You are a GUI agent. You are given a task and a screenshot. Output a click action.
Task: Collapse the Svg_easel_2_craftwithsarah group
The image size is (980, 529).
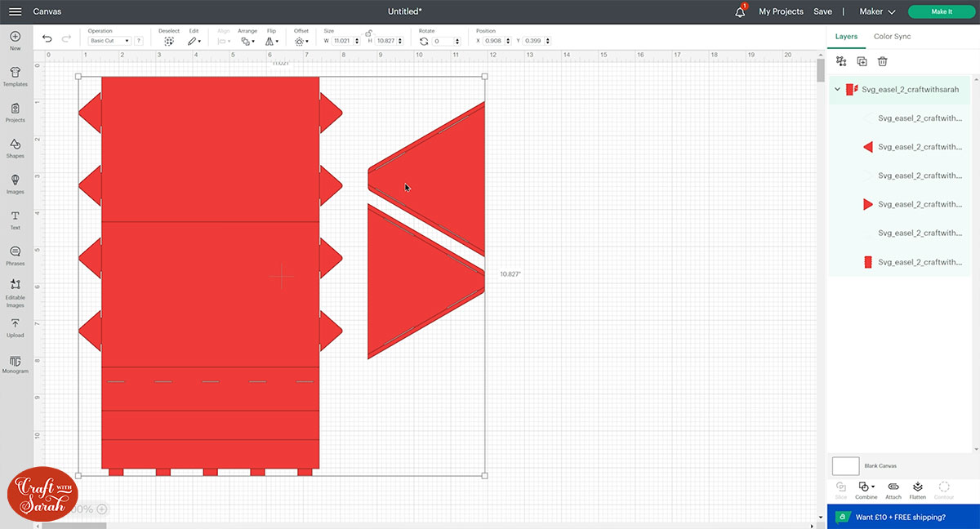(x=837, y=90)
